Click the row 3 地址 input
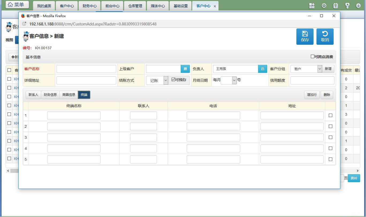Image resolution: width=366 pixels, height=217 pixels. (x=292, y=137)
